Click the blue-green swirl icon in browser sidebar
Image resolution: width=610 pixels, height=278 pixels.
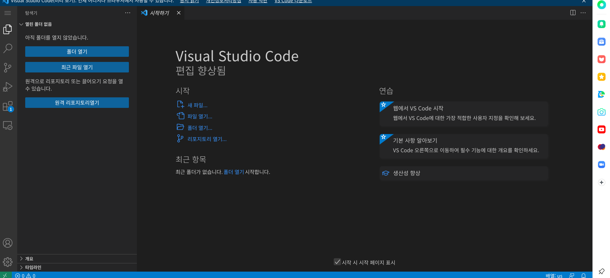601,94
